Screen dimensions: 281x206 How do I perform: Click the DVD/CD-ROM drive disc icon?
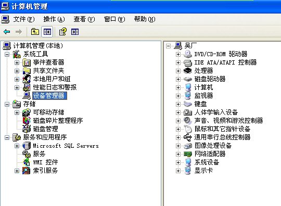pos(188,54)
